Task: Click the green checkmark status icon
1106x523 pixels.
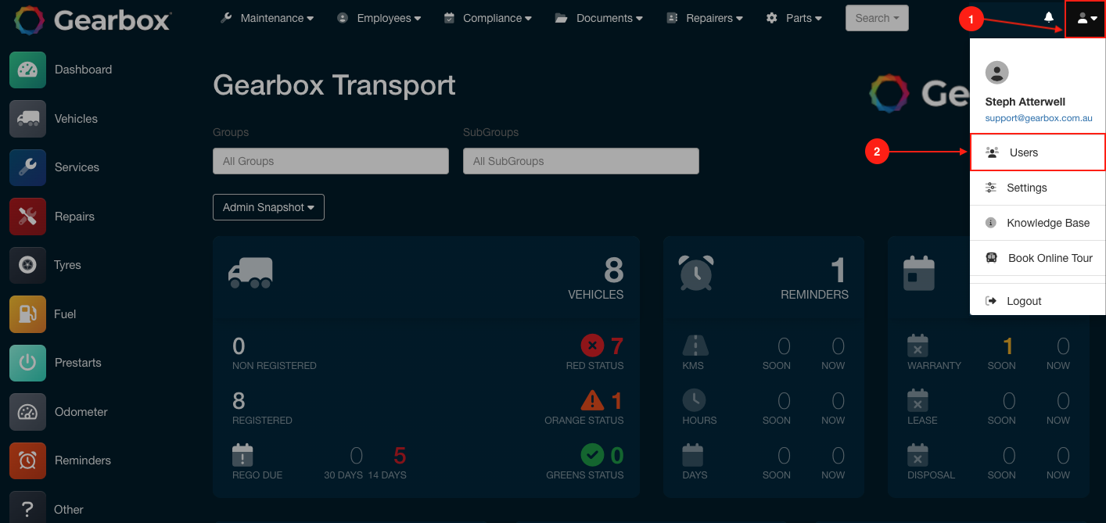Action: [592, 454]
